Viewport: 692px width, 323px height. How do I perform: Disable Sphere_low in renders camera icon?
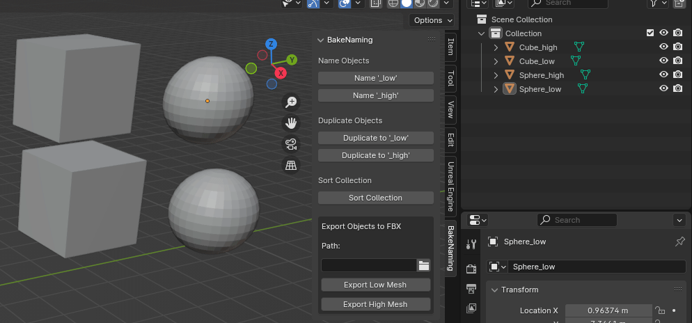[678, 88]
